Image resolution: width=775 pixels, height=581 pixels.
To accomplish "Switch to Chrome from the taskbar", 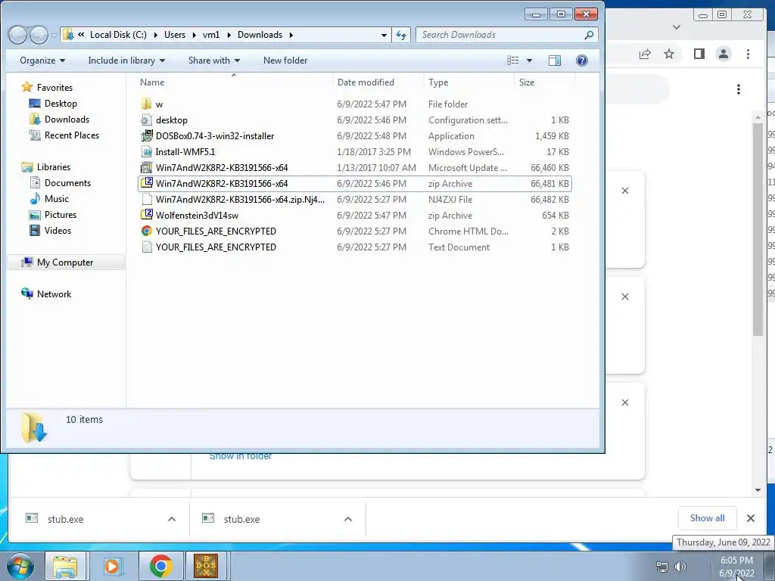I will [x=160, y=566].
